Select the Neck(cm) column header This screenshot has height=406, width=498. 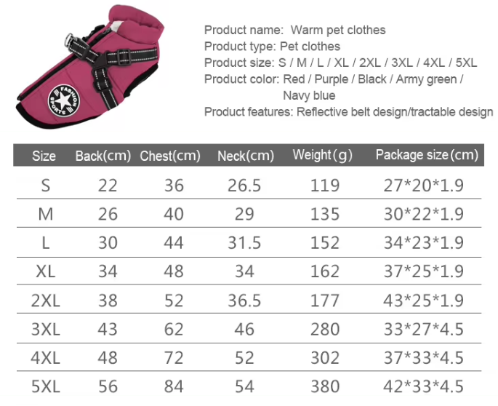(x=246, y=156)
